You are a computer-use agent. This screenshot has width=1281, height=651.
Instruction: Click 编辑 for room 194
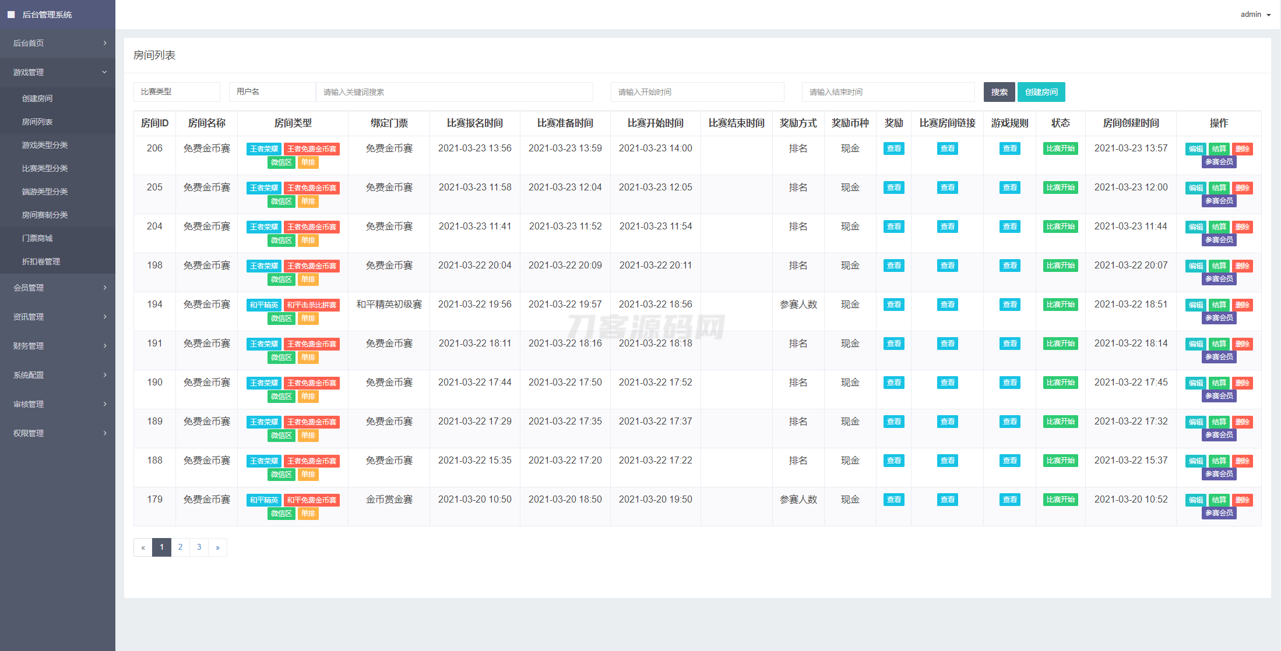tap(1196, 305)
